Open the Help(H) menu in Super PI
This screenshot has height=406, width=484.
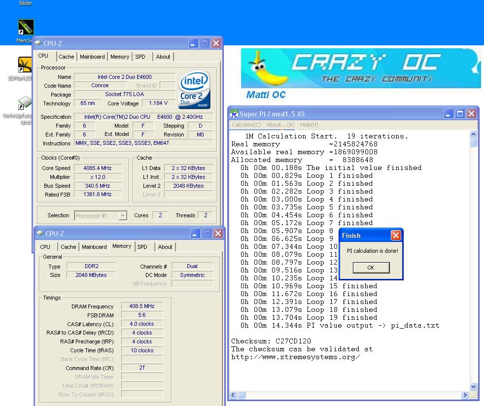(309, 125)
